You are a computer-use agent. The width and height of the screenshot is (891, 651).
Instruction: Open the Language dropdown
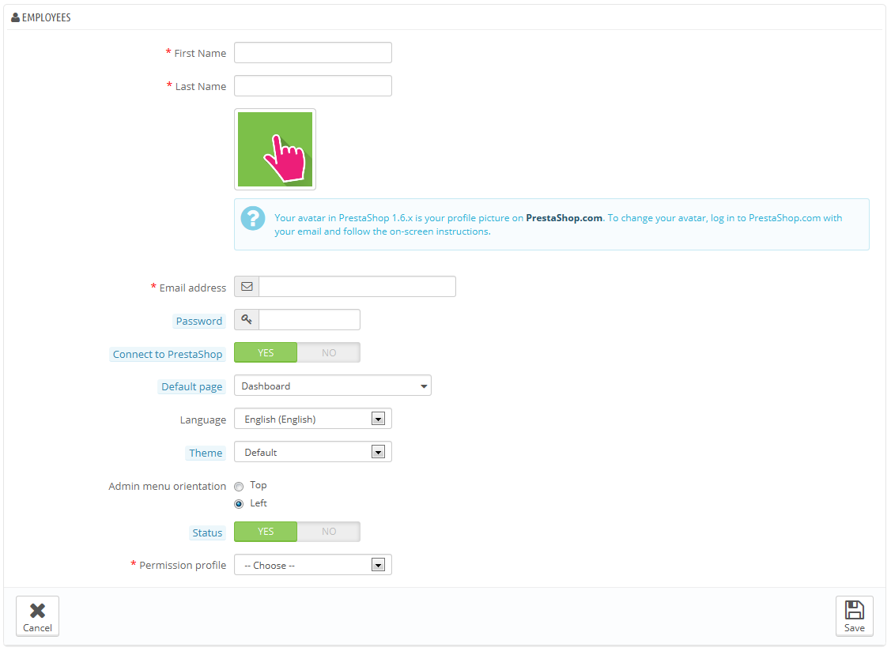point(313,420)
